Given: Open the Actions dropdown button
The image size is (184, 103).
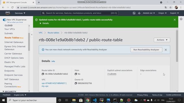Looking at the screenshot, I should pyautogui.click(x=162, y=40).
